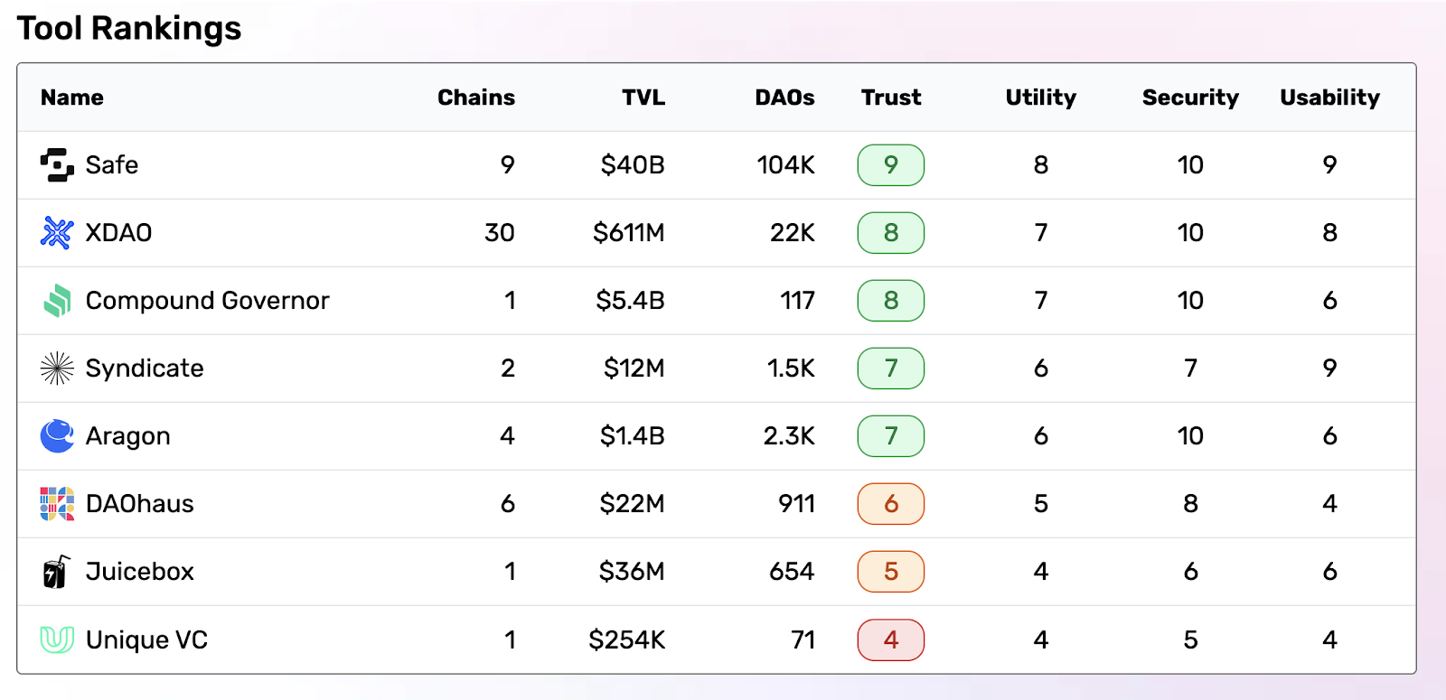This screenshot has height=700, width=1446.
Task: Select the Compound Governor green icon
Action: pyautogui.click(x=57, y=301)
